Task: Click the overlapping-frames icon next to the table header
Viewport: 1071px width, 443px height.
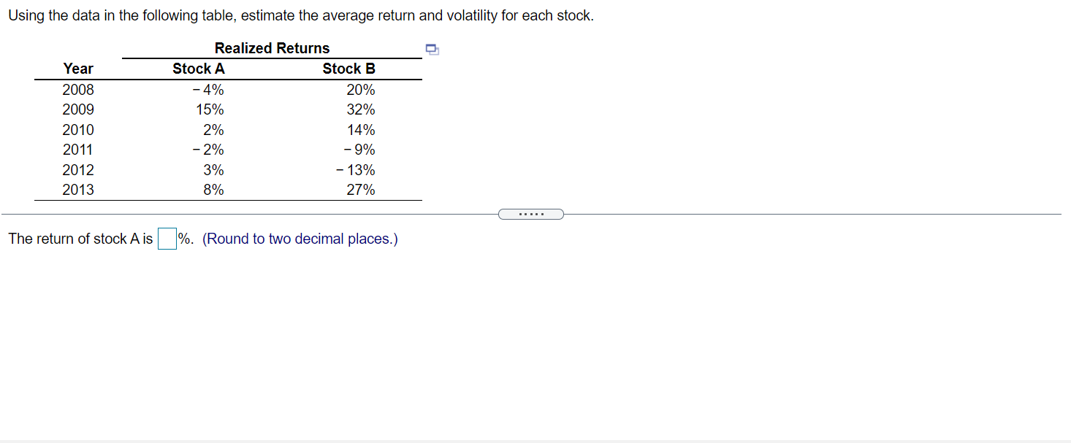Action: [x=432, y=49]
